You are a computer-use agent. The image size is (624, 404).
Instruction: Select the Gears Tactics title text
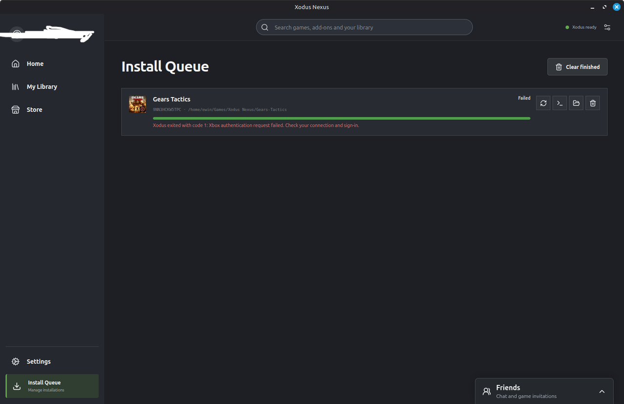[172, 99]
